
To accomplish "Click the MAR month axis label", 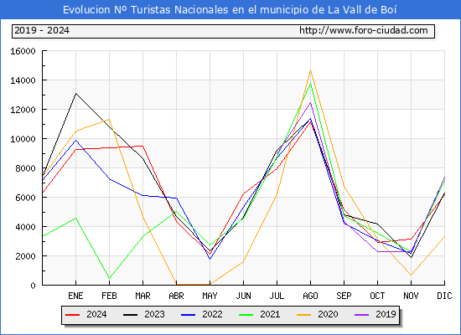I will click(x=142, y=296).
